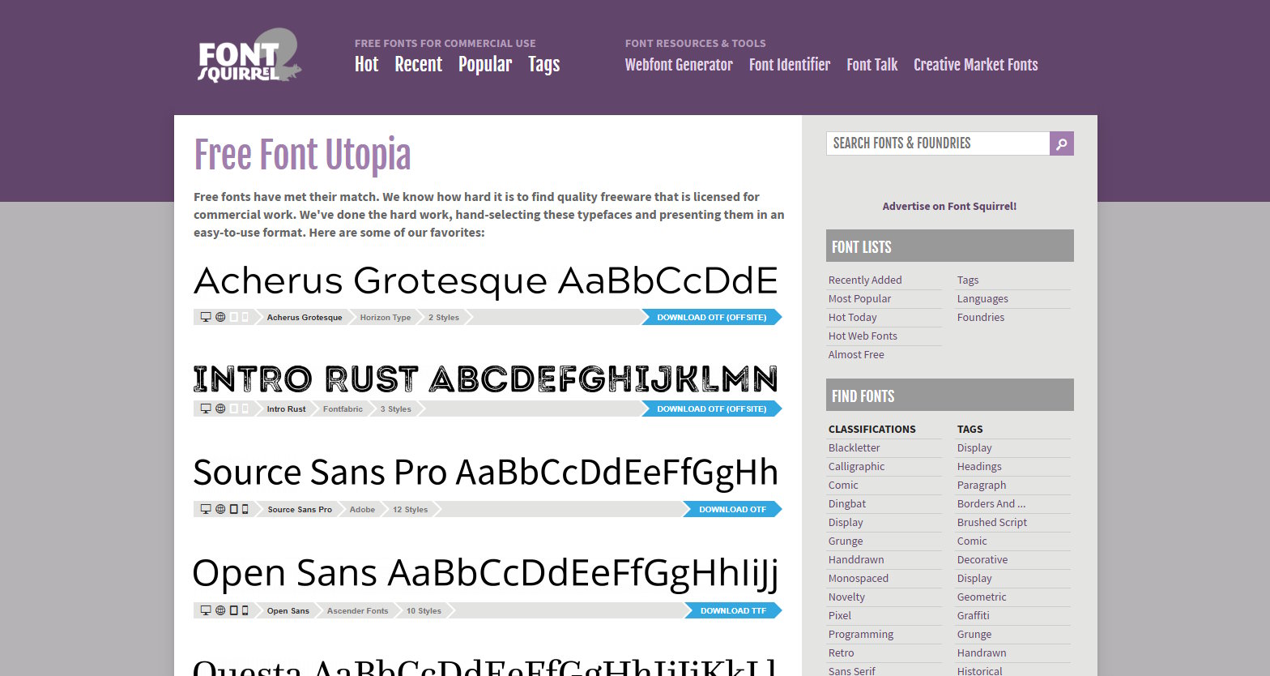Click the ebook license icon for Source Sans Pro
This screenshot has height=676, width=1270.
[x=233, y=509]
